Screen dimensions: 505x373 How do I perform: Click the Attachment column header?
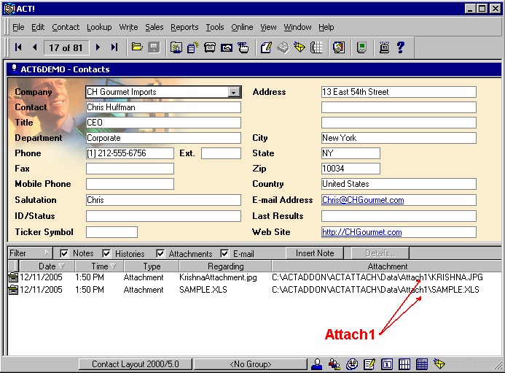pos(387,266)
